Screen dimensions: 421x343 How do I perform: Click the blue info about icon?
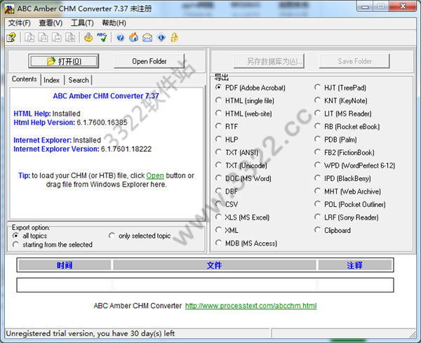(161, 38)
